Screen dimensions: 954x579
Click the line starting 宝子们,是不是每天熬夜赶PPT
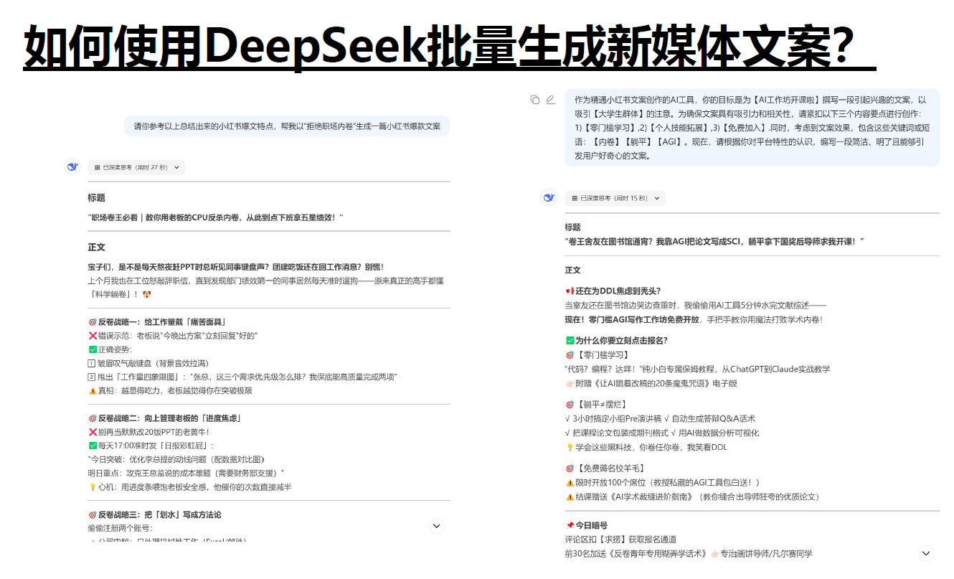click(x=236, y=267)
